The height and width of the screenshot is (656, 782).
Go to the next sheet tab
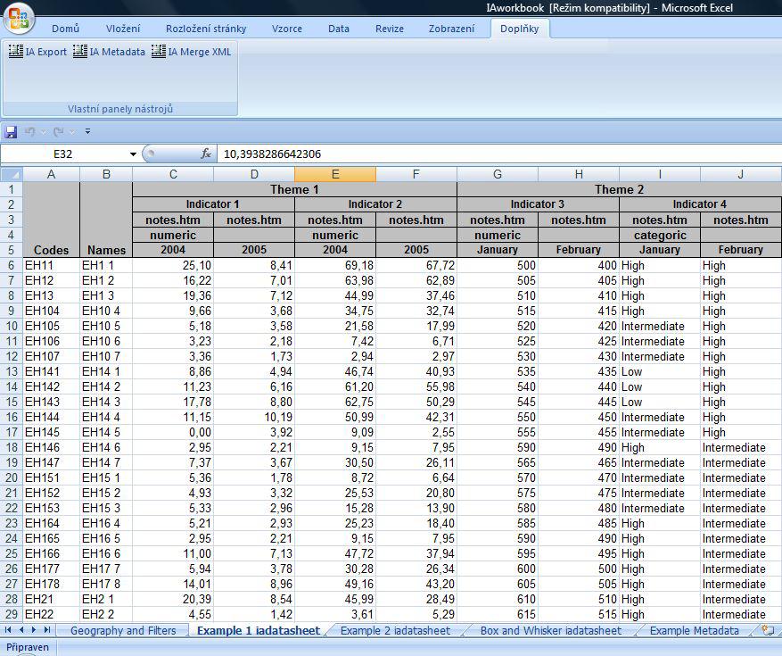coord(33,630)
